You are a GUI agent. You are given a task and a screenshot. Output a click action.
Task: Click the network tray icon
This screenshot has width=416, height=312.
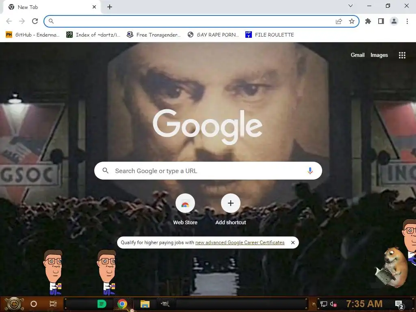[x=323, y=304]
